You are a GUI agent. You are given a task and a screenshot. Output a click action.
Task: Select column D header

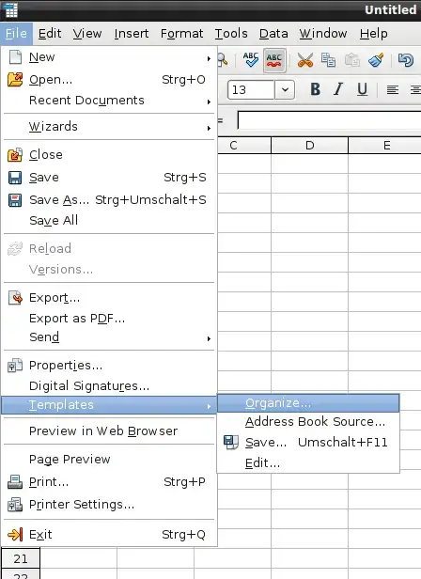pos(309,145)
